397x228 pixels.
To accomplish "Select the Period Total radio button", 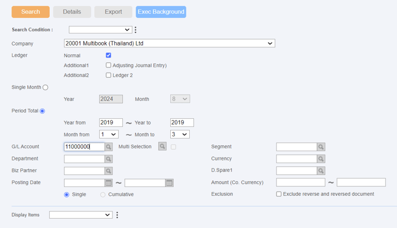I will point(42,111).
